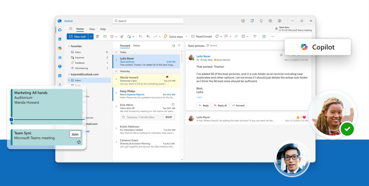Open the Calendar module in the left rail
The image size is (369, 186).
pos(60,39)
